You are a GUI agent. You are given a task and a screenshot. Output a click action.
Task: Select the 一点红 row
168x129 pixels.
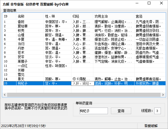pos(22,65)
